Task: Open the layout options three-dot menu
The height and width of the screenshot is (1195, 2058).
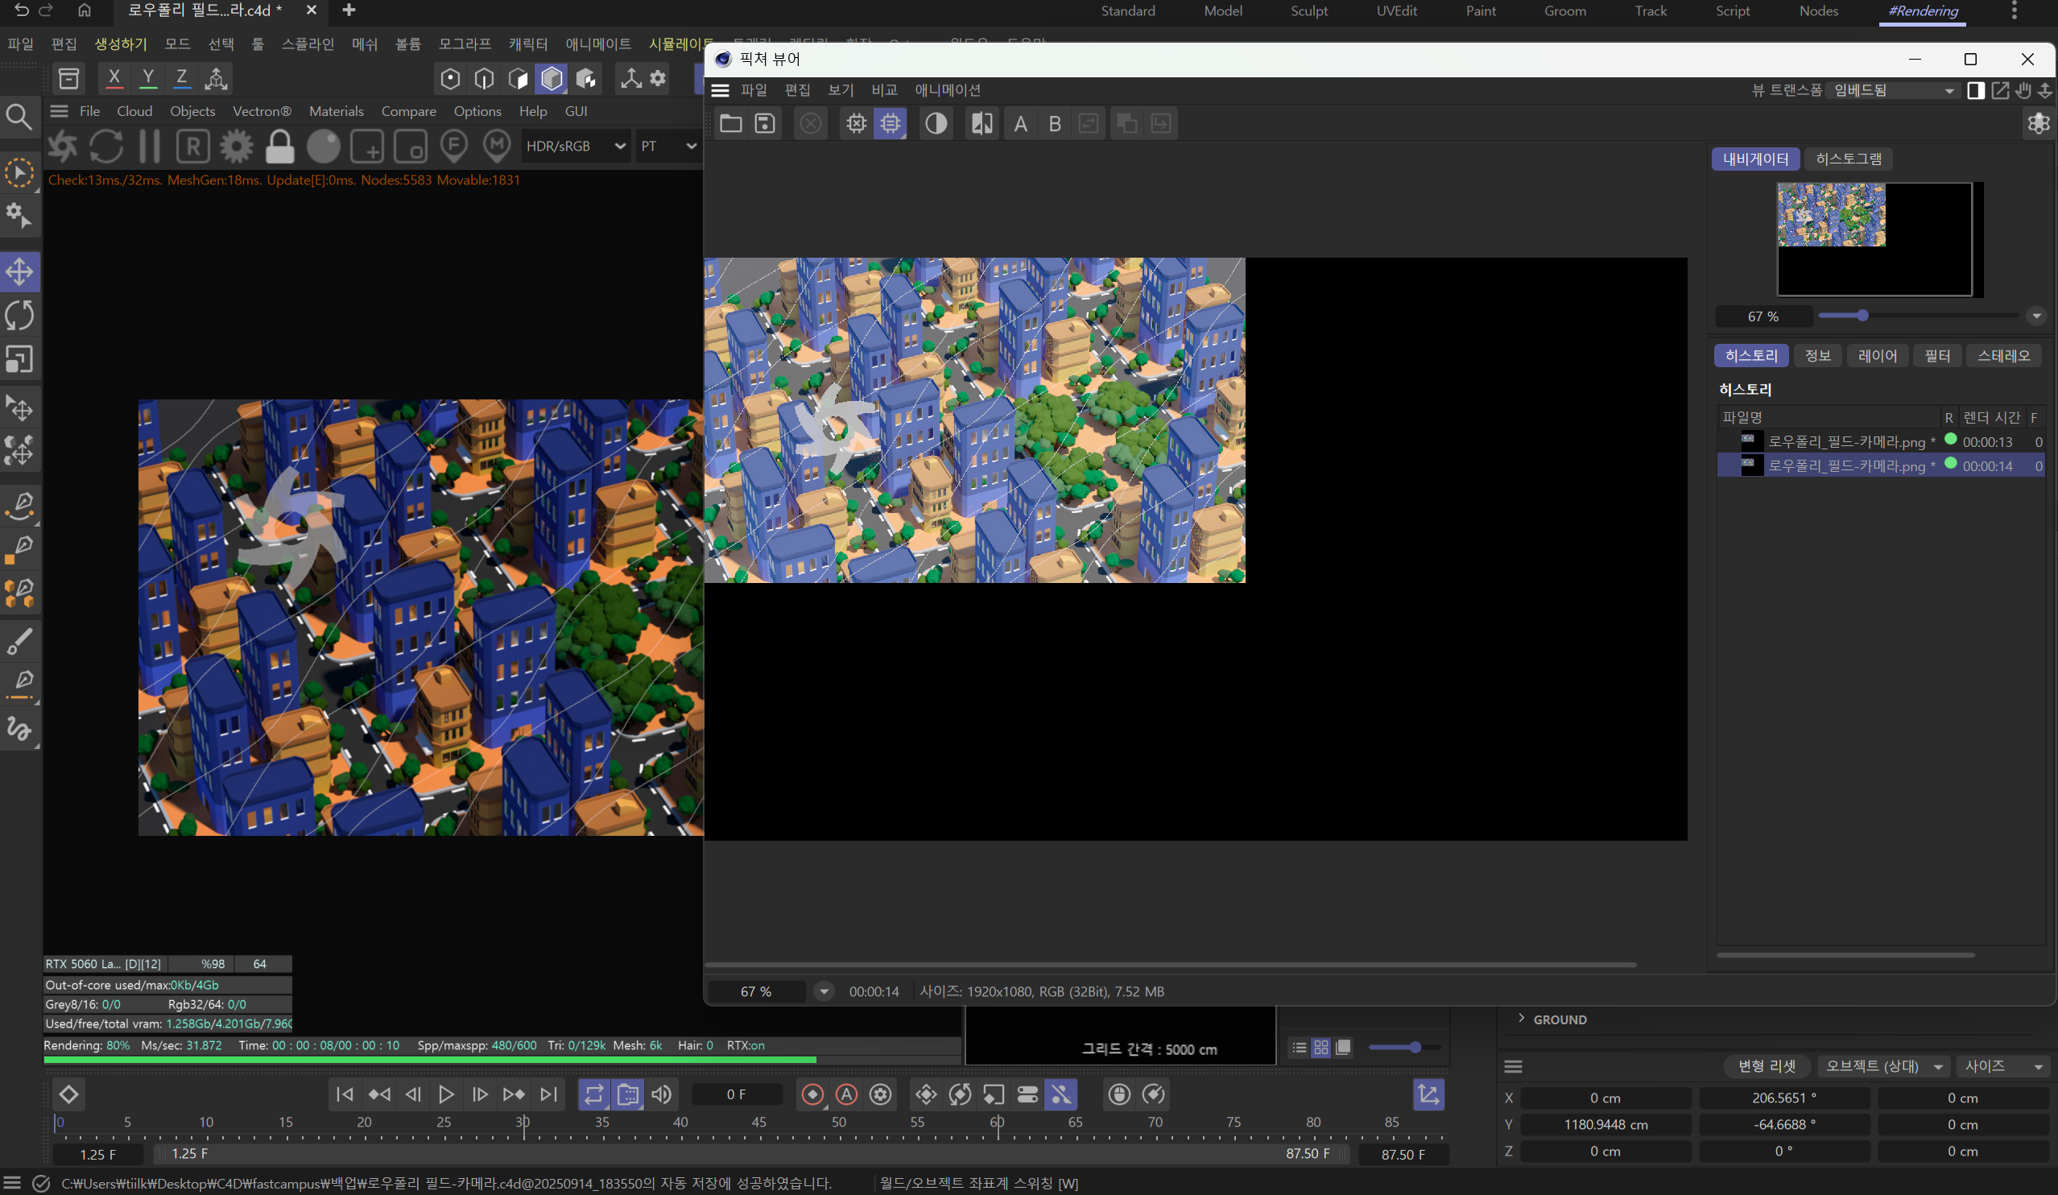Action: [2014, 10]
